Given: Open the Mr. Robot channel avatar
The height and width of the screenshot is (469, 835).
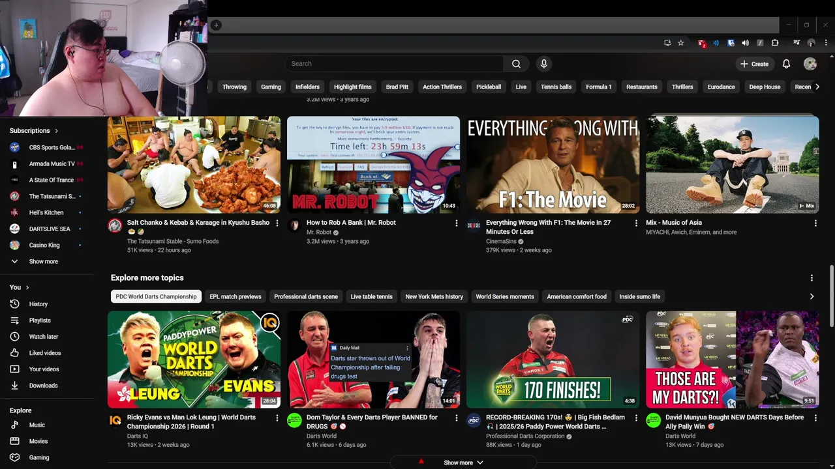Looking at the screenshot, I should click(294, 225).
